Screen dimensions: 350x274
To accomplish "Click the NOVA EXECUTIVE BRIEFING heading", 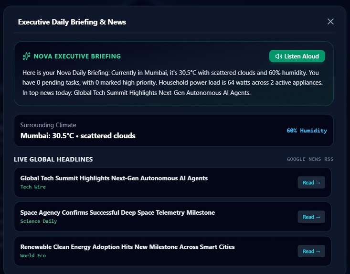I will (77, 56).
